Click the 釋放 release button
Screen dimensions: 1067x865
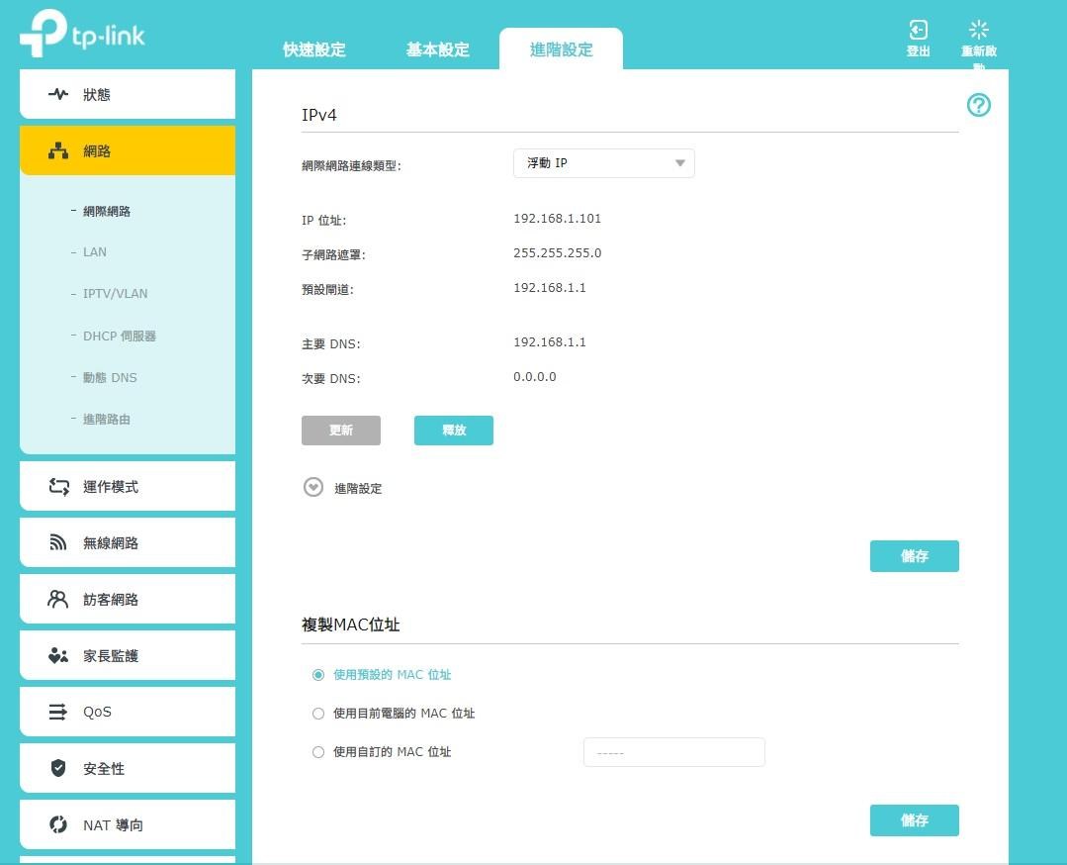click(x=453, y=430)
